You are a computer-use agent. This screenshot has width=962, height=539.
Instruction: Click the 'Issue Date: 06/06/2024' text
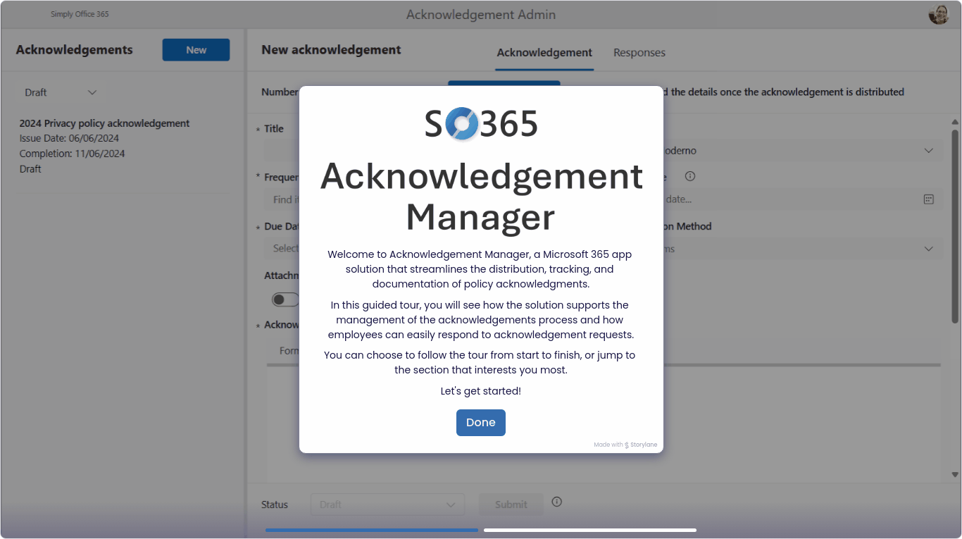pos(69,138)
